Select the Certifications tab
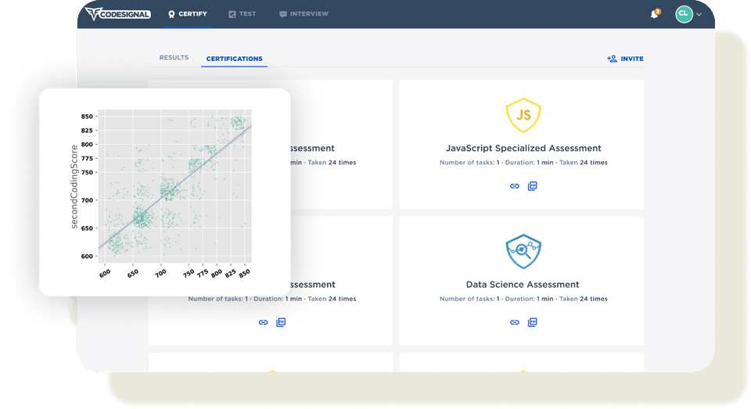Image resolution: width=751 pixels, height=409 pixels. 234,59
